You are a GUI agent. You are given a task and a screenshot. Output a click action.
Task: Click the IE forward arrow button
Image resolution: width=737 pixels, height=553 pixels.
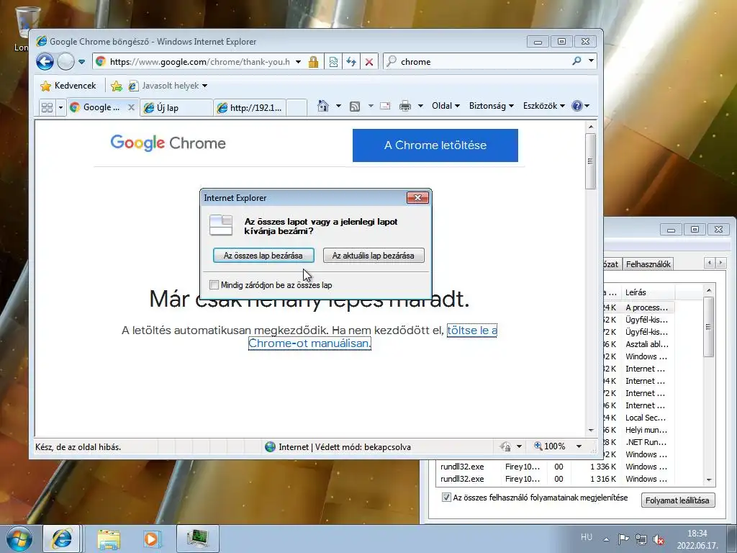point(65,62)
